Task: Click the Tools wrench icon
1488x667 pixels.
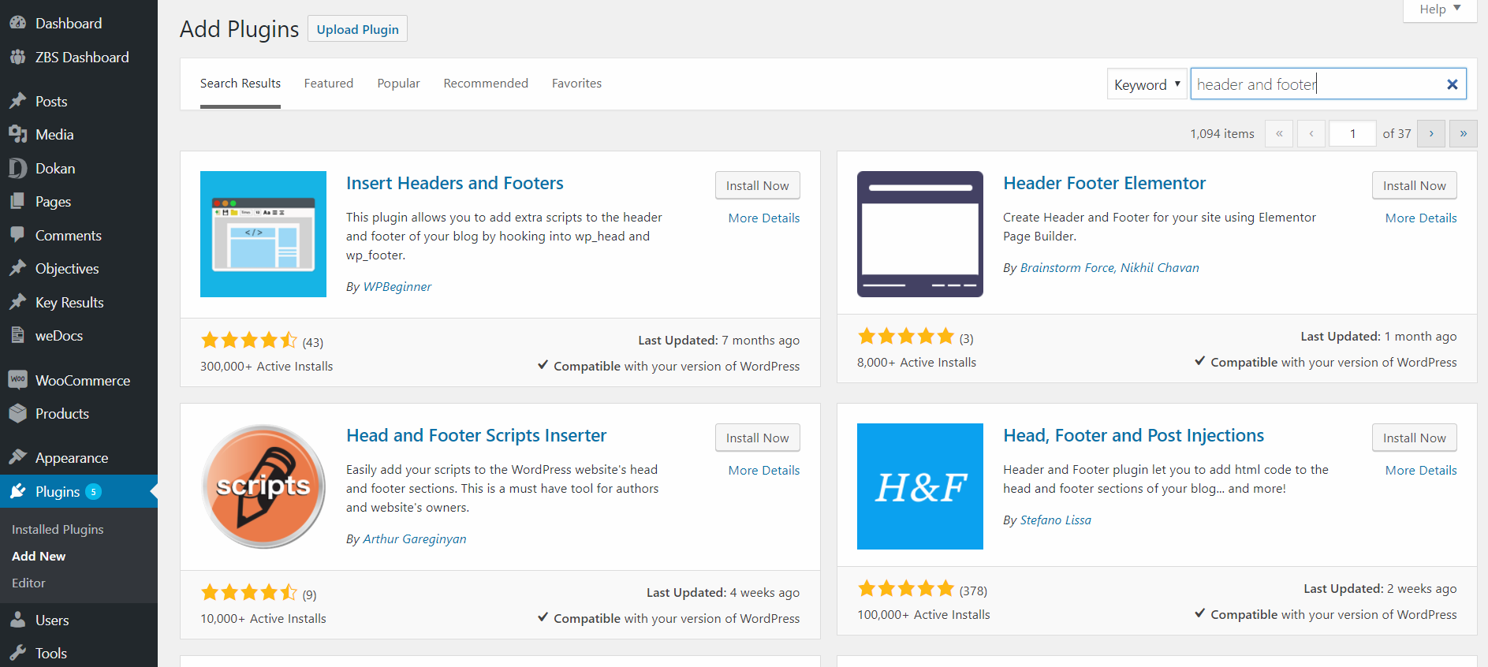Action: click(x=17, y=653)
